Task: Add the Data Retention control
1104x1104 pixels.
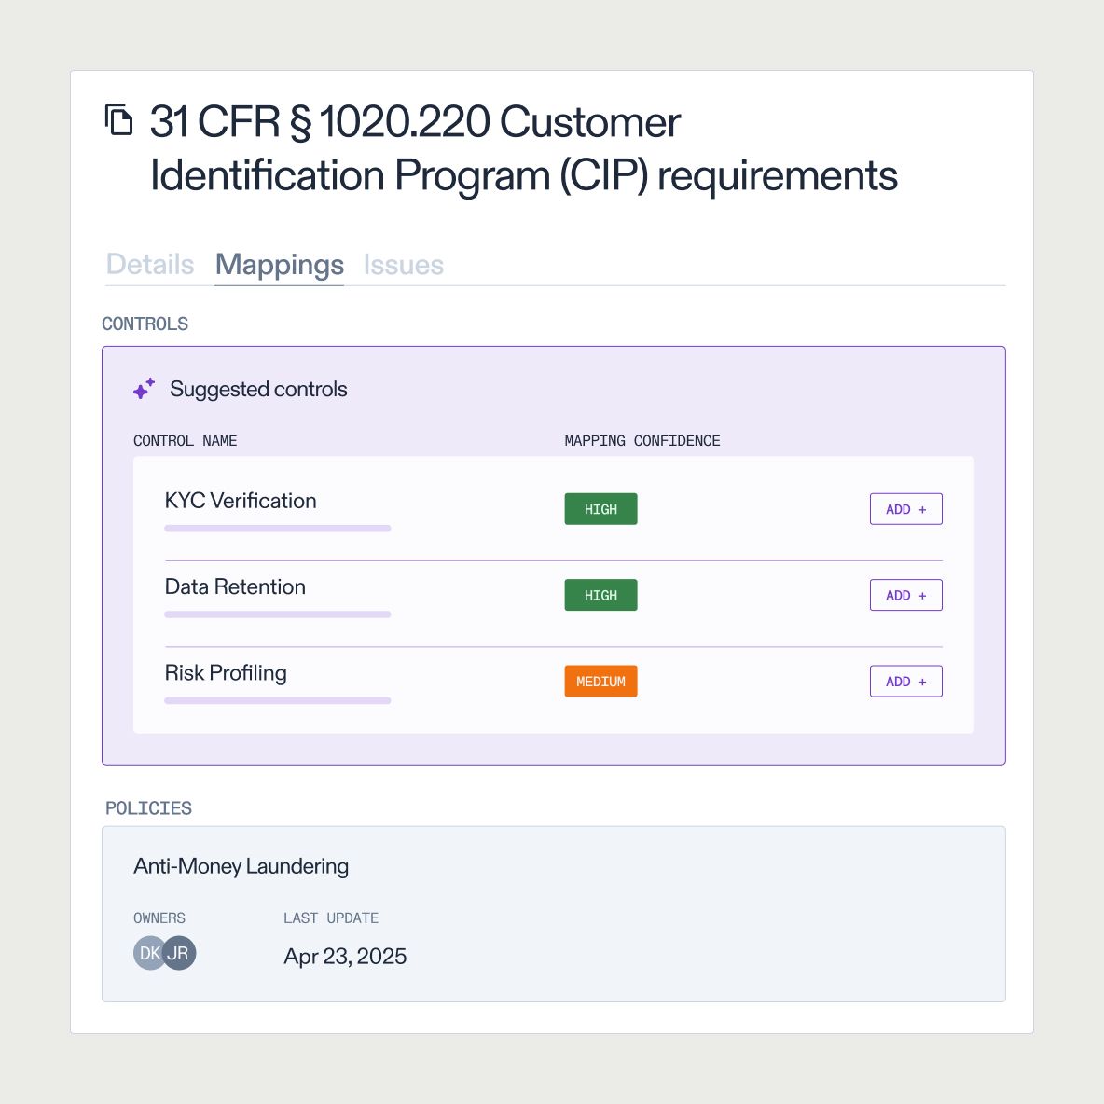Action: pos(905,594)
